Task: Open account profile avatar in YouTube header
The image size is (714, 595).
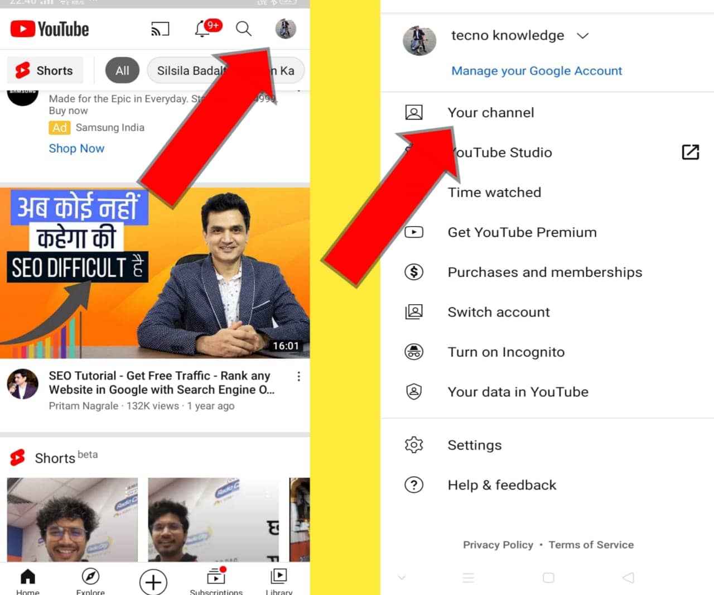Action: (286, 29)
